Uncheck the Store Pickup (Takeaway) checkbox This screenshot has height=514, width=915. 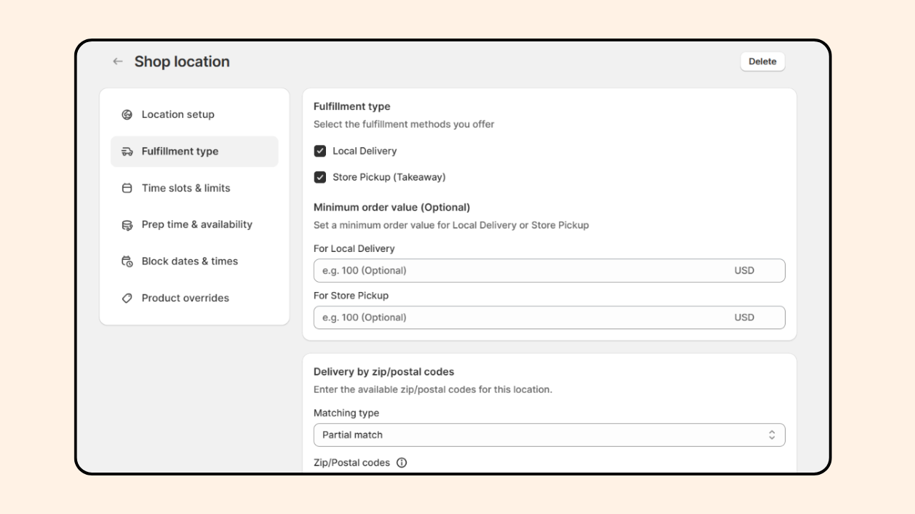pyautogui.click(x=320, y=177)
